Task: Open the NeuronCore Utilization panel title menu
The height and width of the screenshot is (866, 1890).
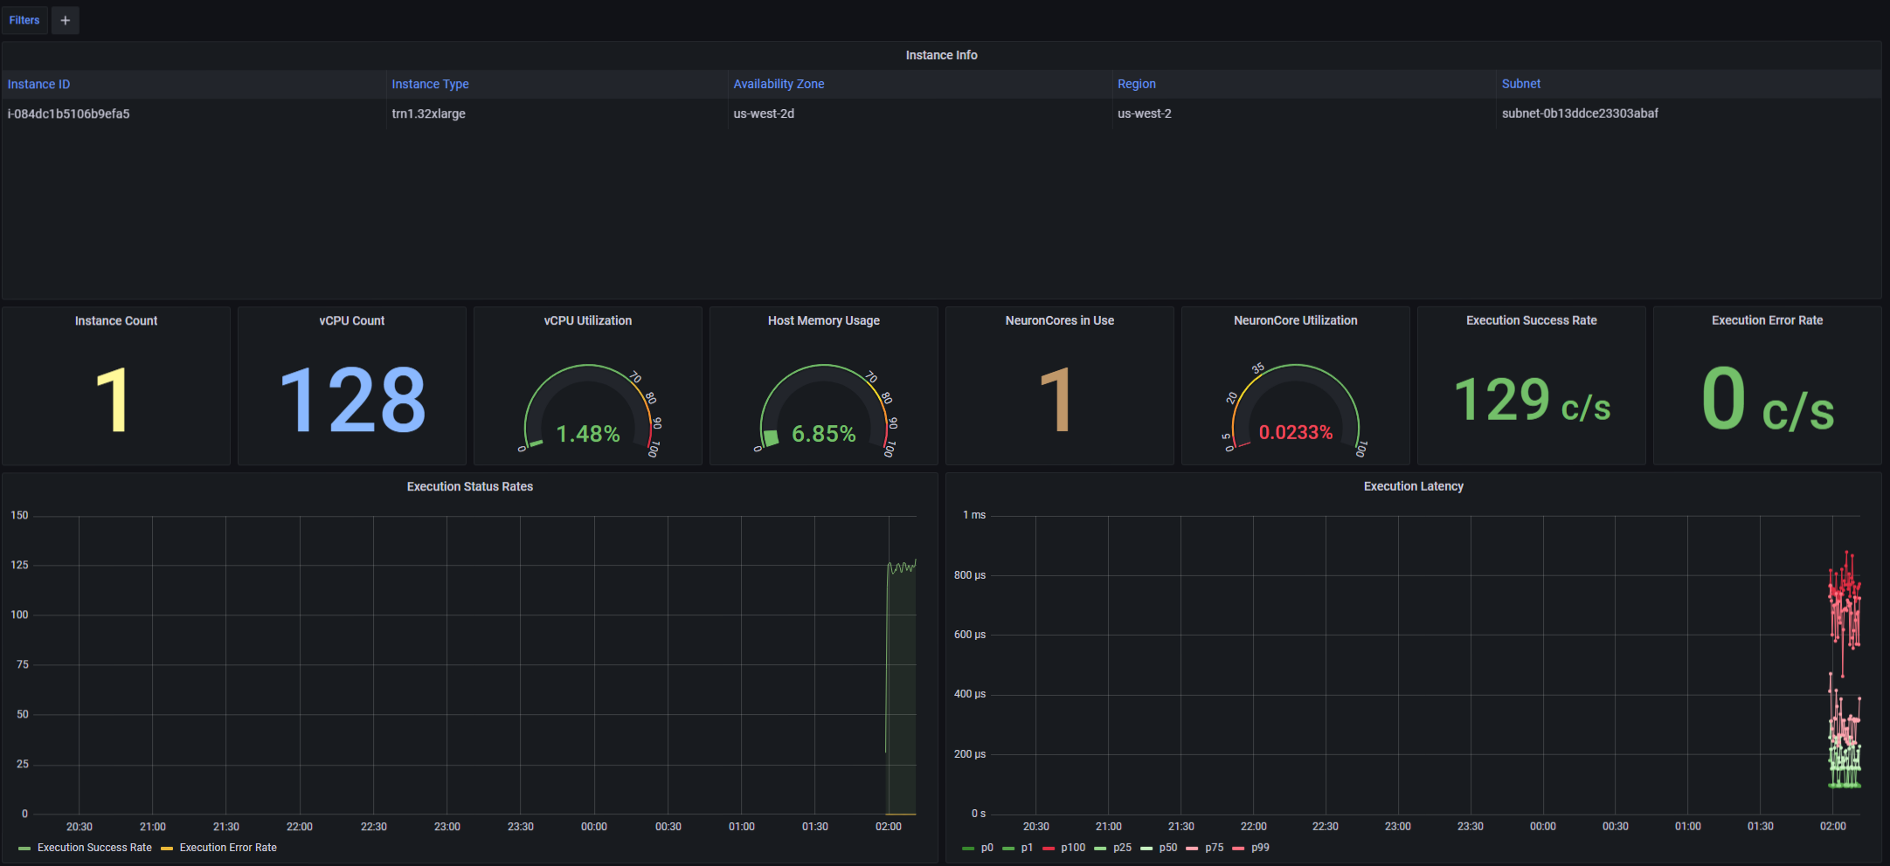Action: 1295,321
